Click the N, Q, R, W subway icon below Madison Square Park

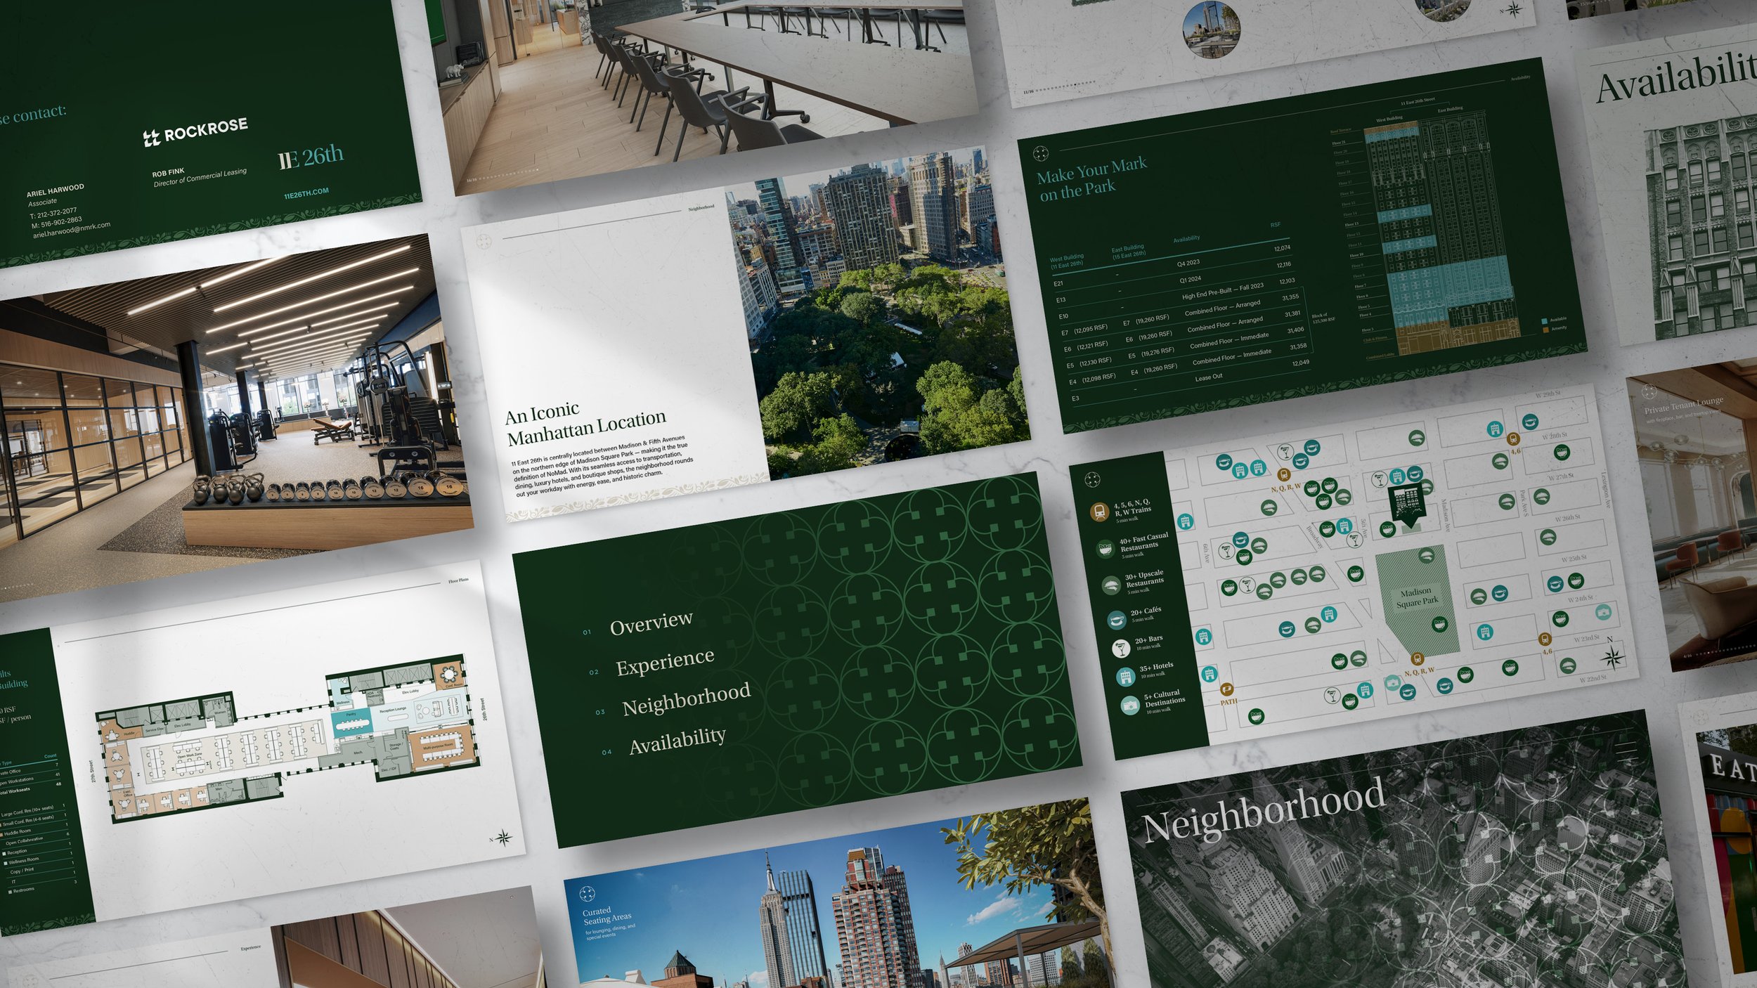coord(1418,659)
